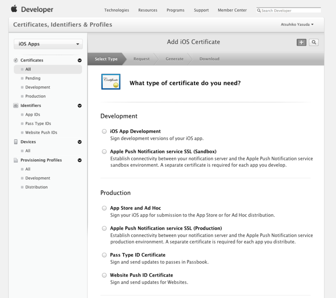Screen dimensions: 336x298
Task: Select Pass Type ID Certificate option
Action: pos(104,255)
